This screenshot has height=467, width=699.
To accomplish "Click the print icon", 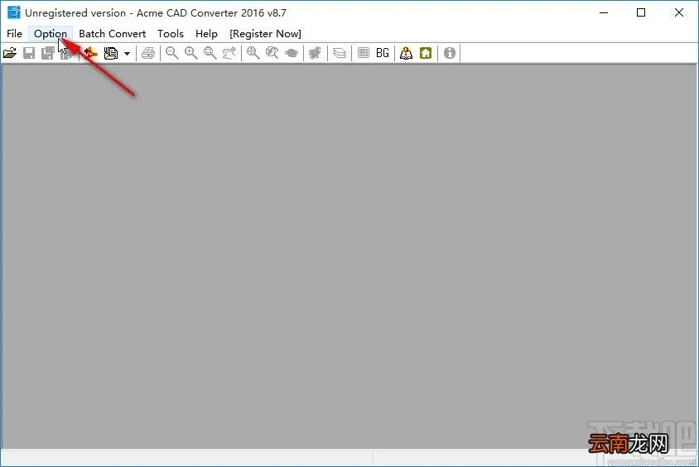I will click(148, 53).
